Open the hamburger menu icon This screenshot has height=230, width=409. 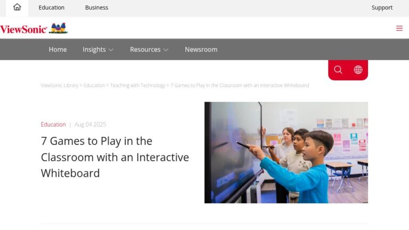tap(399, 28)
